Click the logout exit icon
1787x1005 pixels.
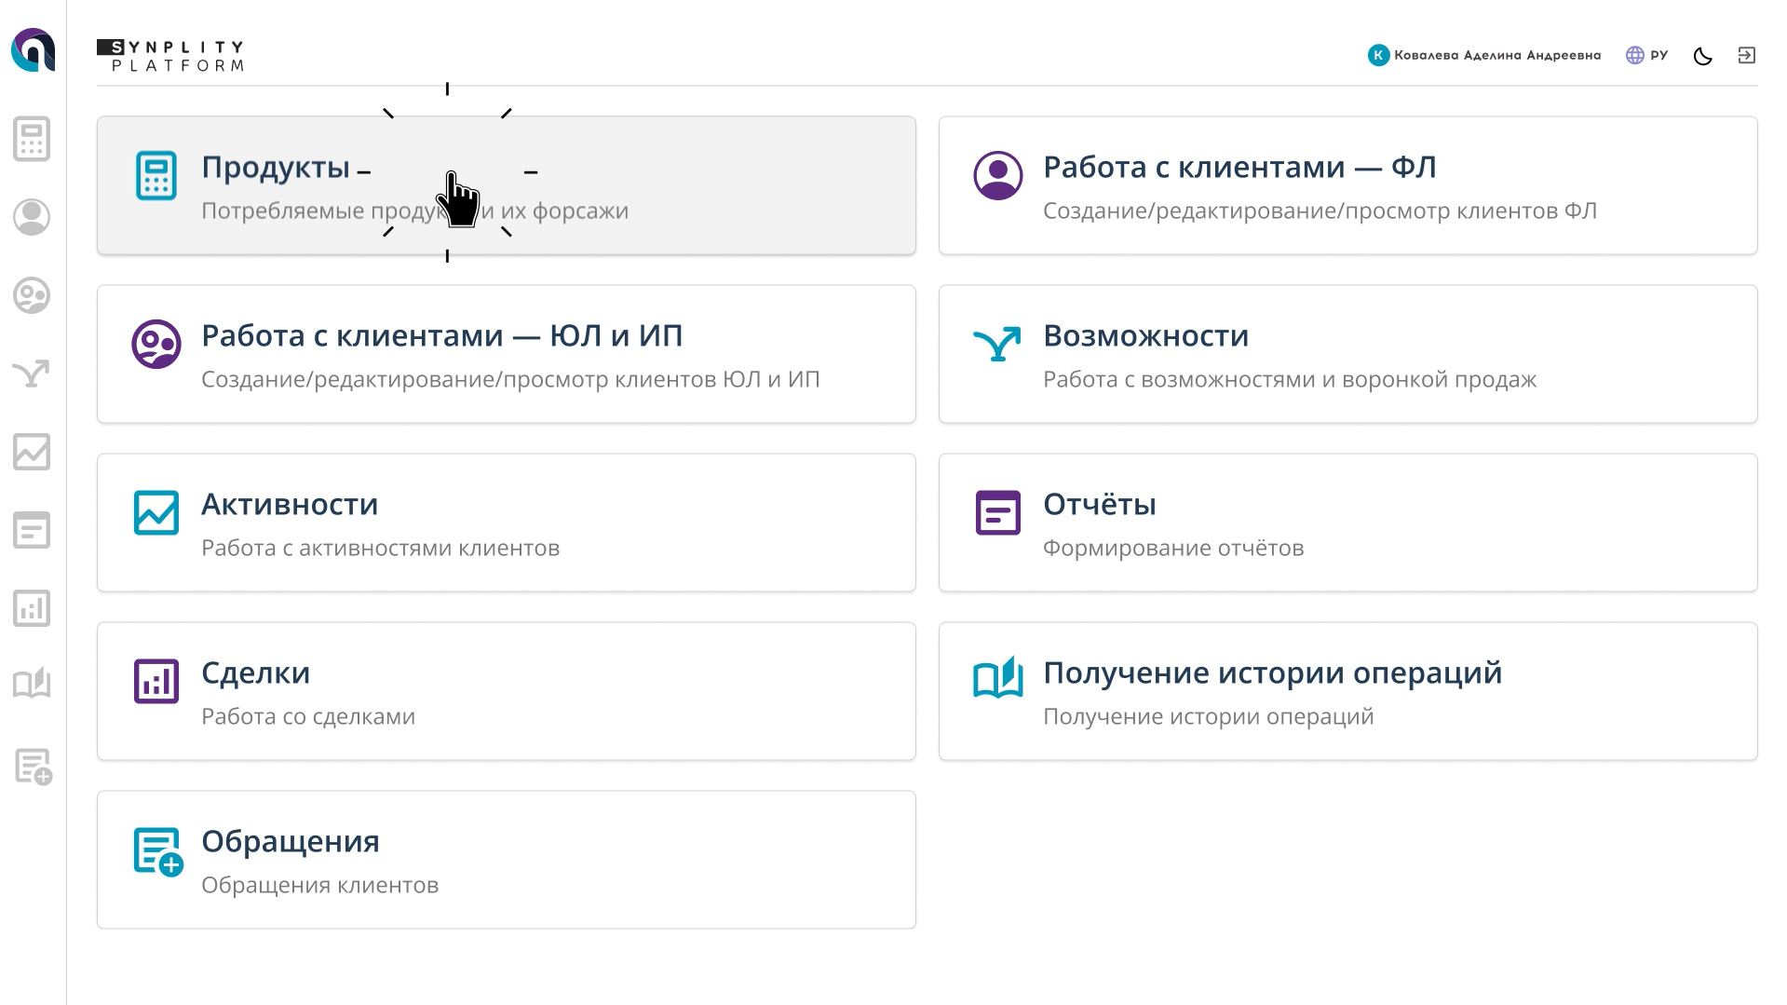1747,56
